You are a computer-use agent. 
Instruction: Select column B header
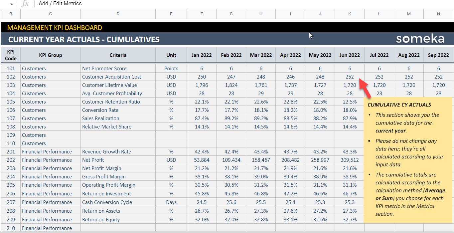coord(11,14)
